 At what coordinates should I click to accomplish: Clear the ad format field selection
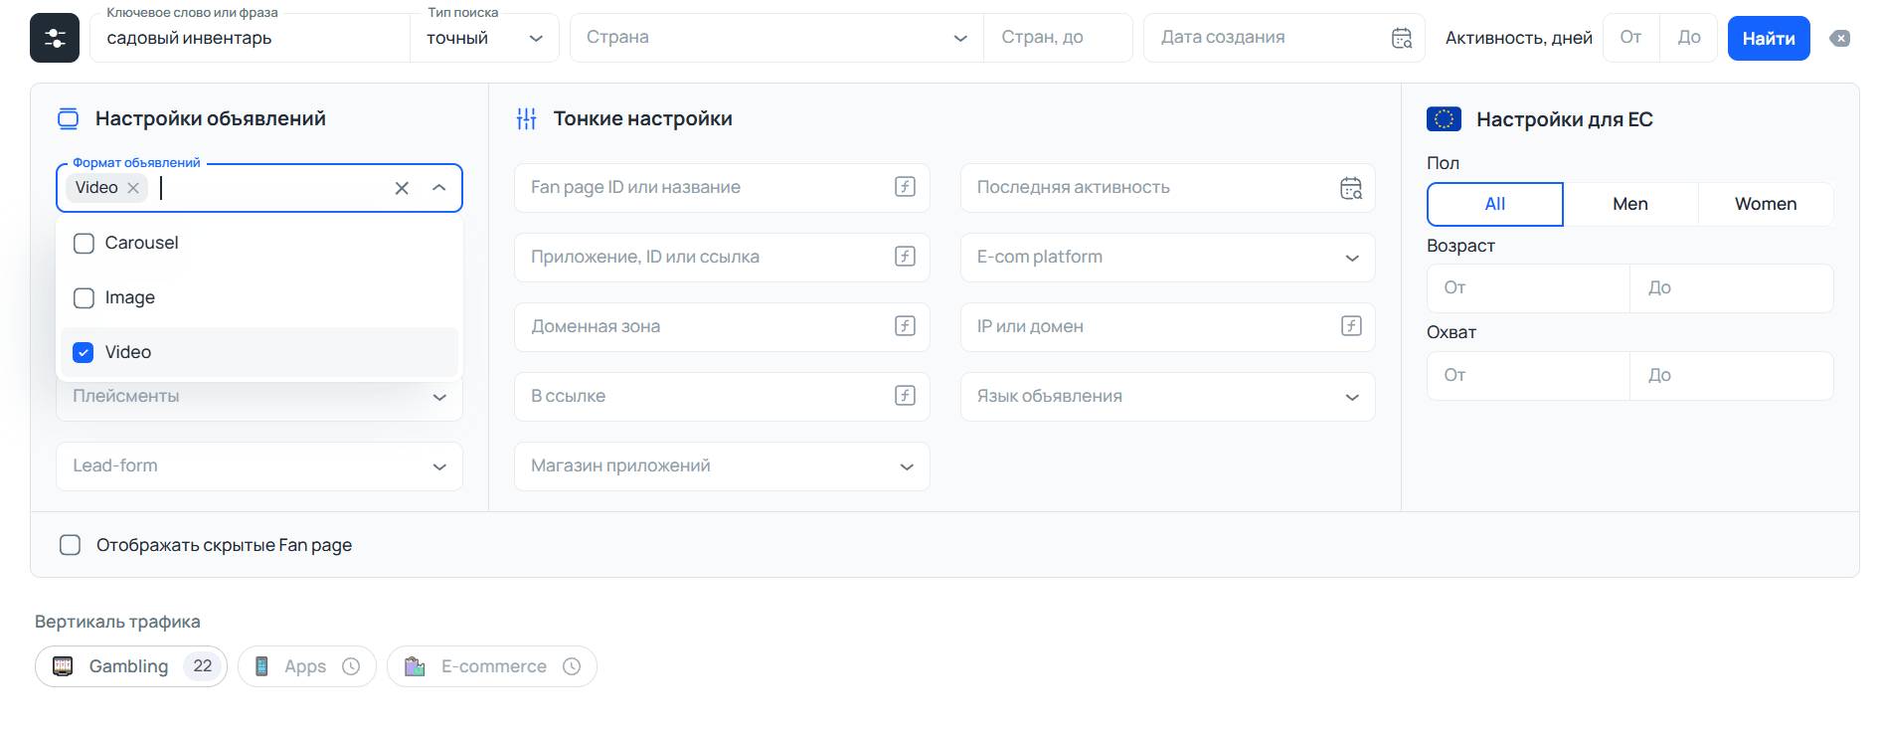click(402, 188)
